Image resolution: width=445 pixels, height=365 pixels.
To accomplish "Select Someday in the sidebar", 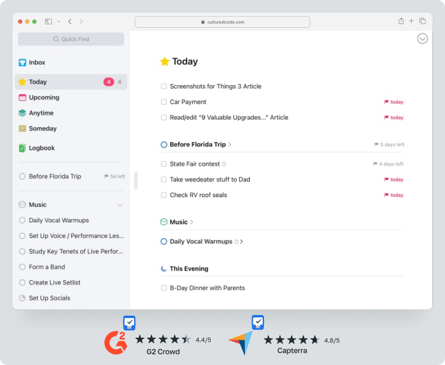I will (x=71, y=128).
